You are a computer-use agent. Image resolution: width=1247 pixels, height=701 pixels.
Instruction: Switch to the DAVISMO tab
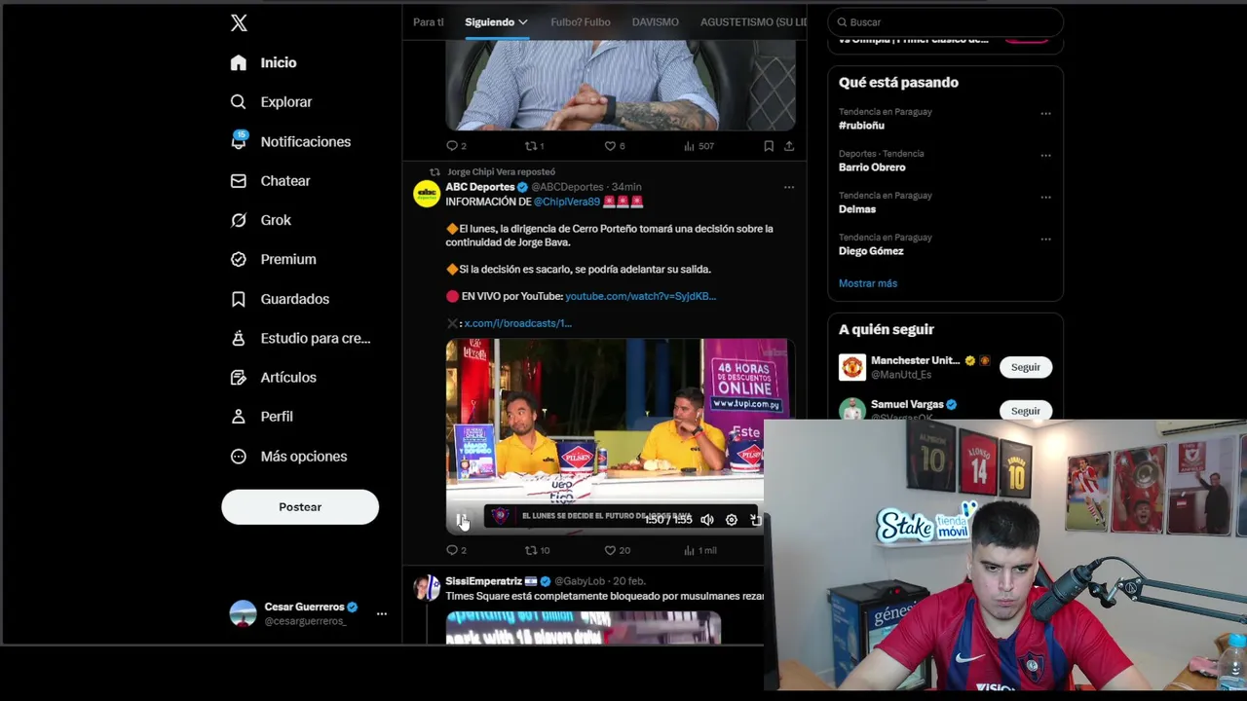pyautogui.click(x=655, y=22)
